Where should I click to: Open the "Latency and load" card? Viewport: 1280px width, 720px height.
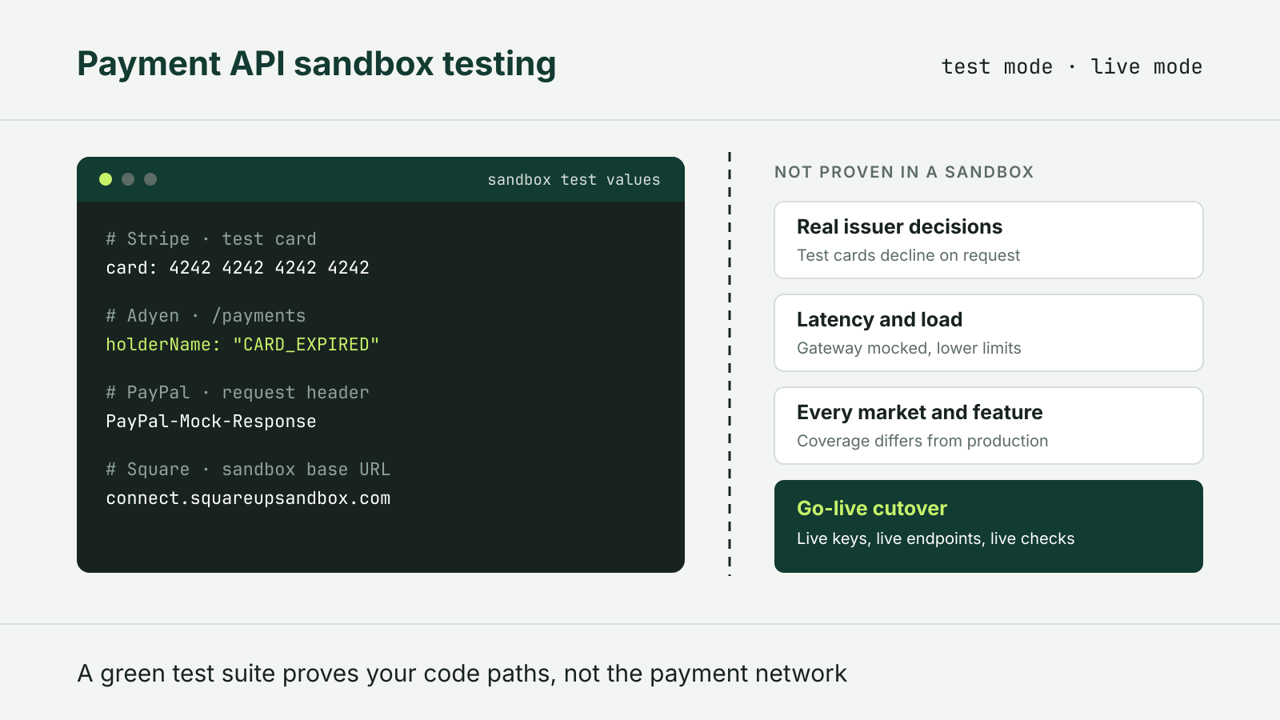(989, 333)
